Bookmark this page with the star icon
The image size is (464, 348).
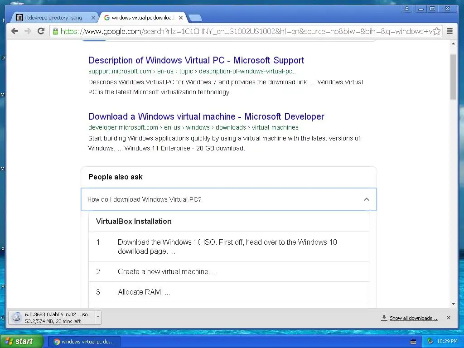[436, 31]
